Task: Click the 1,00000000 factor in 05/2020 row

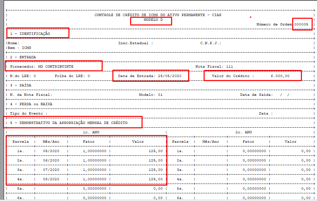Action: [94, 151]
